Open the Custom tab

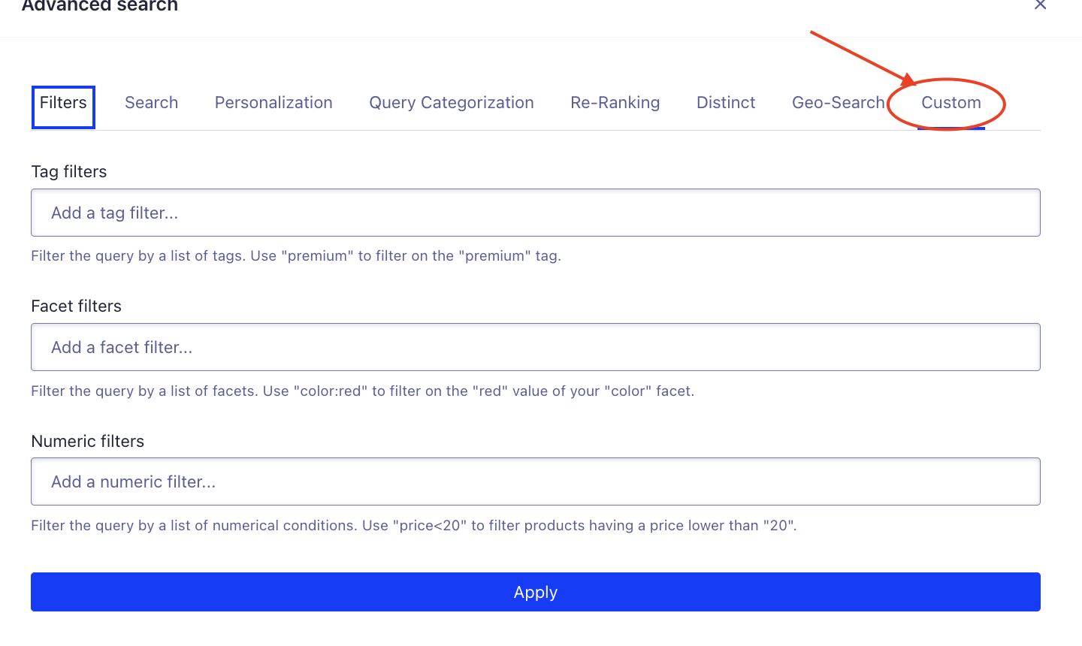[951, 104]
